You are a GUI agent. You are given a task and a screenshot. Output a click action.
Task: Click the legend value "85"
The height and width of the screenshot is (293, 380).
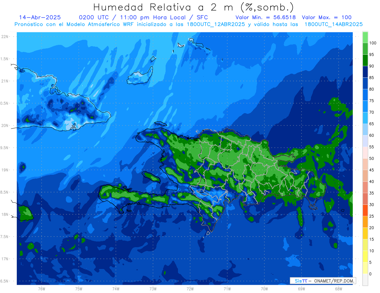pos(372,77)
